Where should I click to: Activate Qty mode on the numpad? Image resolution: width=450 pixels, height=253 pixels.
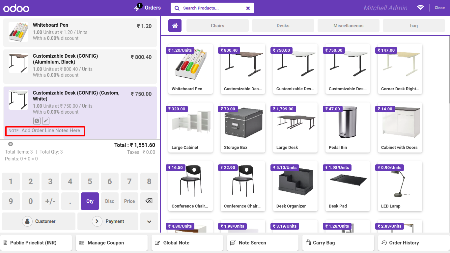(x=90, y=201)
